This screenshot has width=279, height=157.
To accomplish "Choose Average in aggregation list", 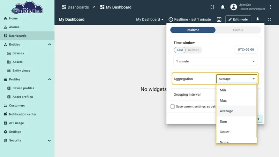I will coord(236,111).
